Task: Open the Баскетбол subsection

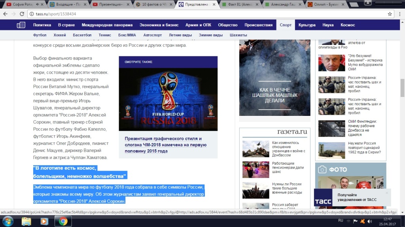Action: (x=82, y=35)
